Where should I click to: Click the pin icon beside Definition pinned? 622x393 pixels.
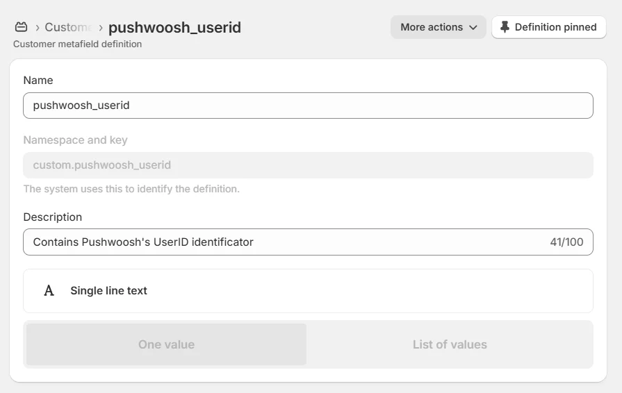(505, 28)
